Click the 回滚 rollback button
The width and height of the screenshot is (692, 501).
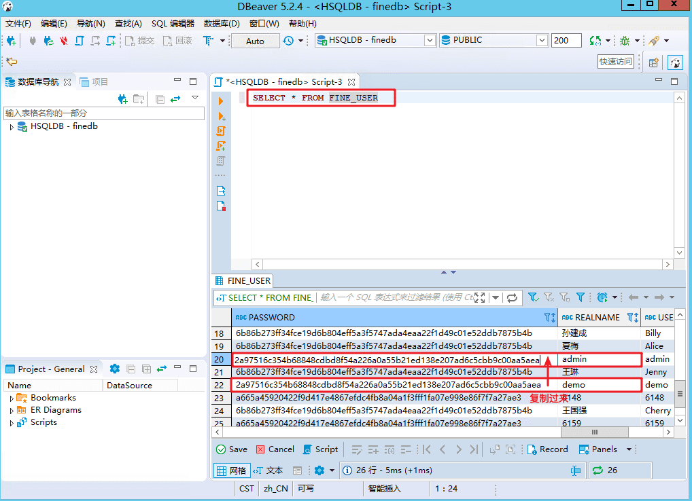pyautogui.click(x=178, y=41)
